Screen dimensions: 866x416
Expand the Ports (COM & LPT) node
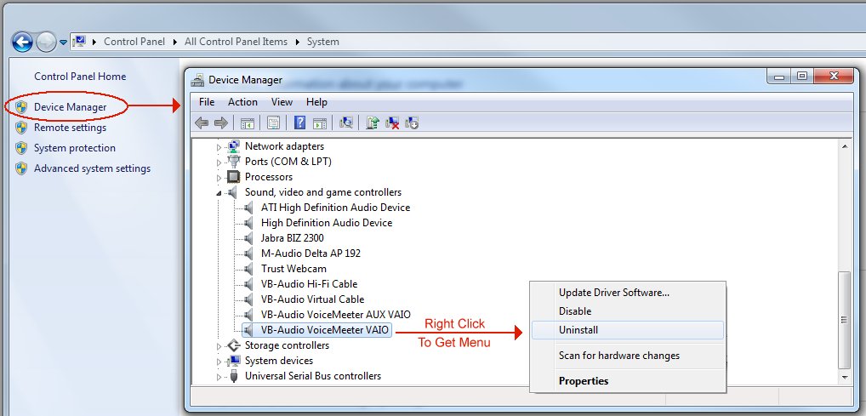[x=219, y=162]
